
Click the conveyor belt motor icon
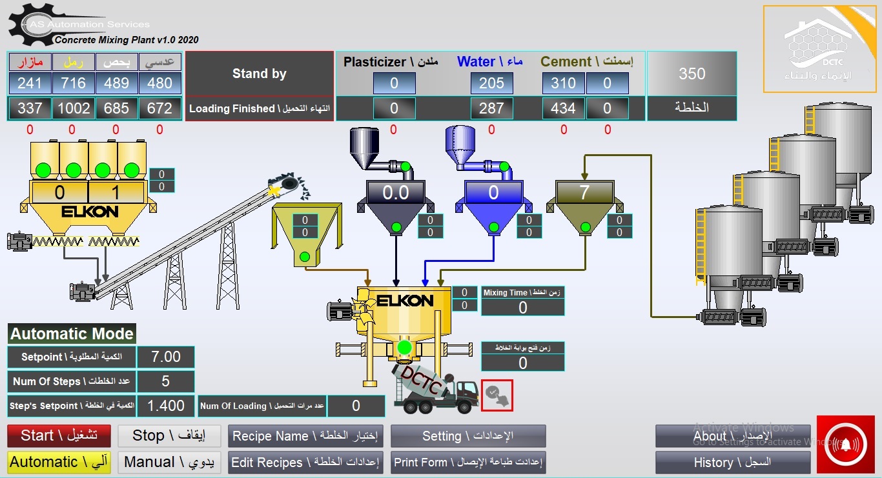(x=82, y=292)
